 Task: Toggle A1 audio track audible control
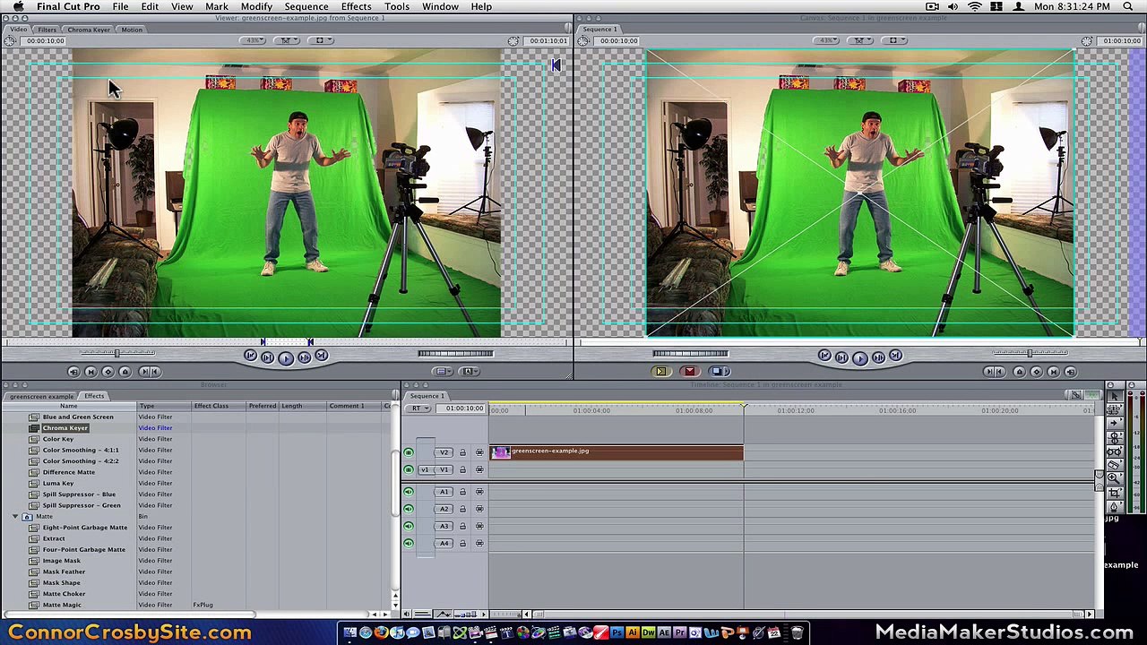tap(409, 492)
